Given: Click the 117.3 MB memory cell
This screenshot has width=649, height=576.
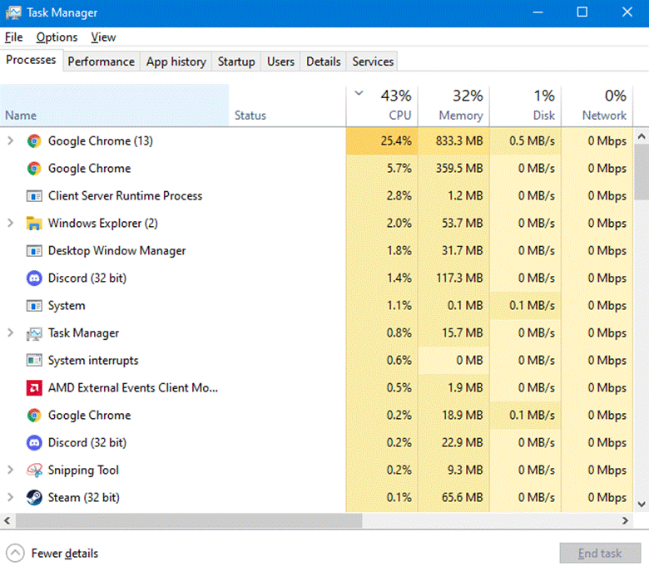Looking at the screenshot, I should click(453, 278).
